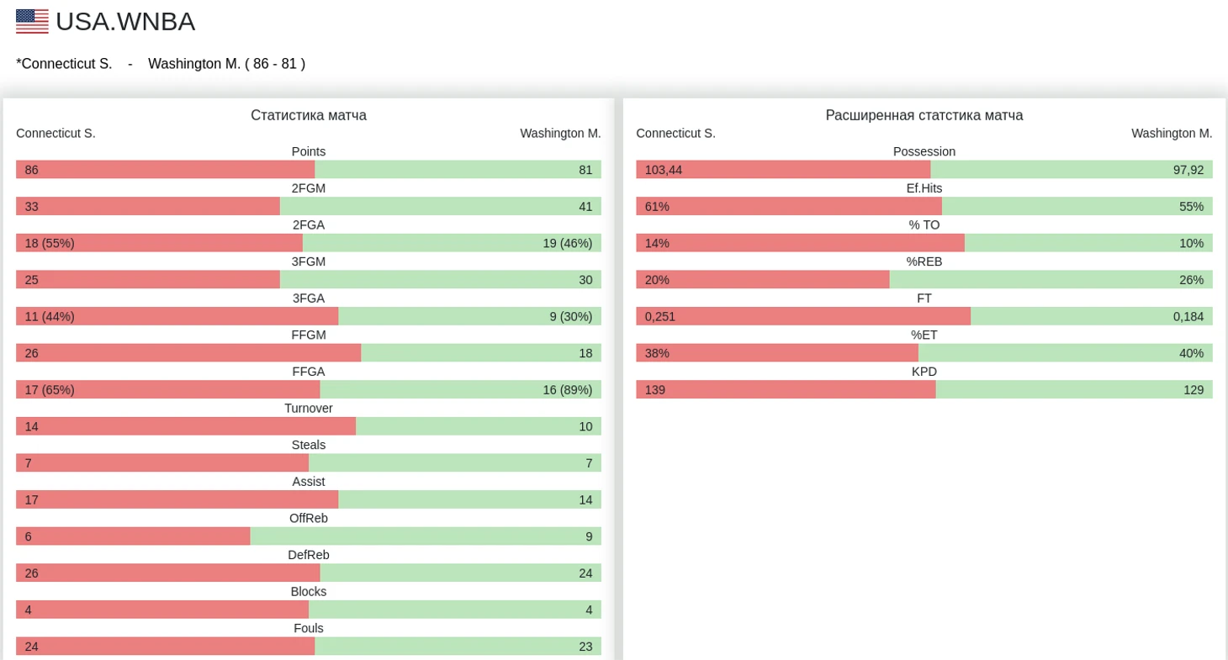
Task: Click the green Assist bar showing 14
Action: [x=469, y=500]
